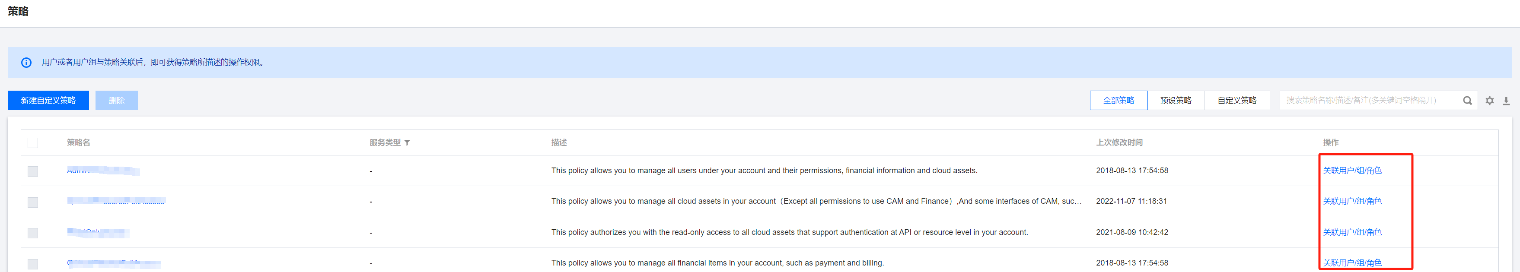The width and height of the screenshot is (1520, 272).
Task: Select the checkbox for the policy modified 2022-11-07
Action: pos(33,202)
